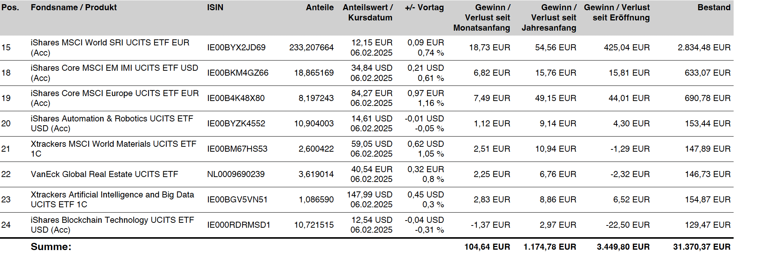This screenshot has height=258, width=759.
Task: Click the Bestand column header
Action: pos(714,8)
